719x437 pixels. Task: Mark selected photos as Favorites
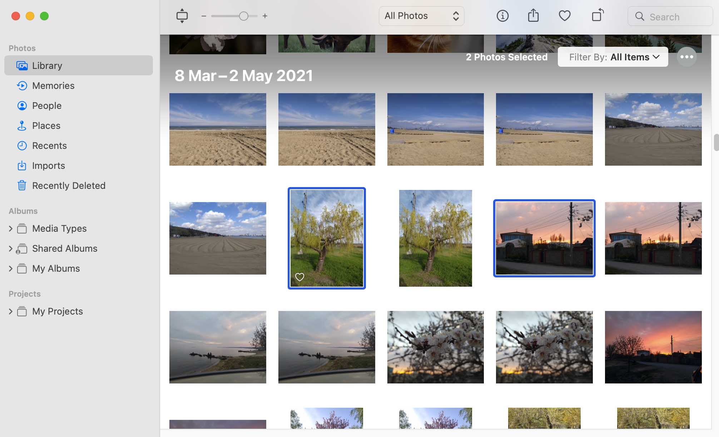pyautogui.click(x=564, y=16)
